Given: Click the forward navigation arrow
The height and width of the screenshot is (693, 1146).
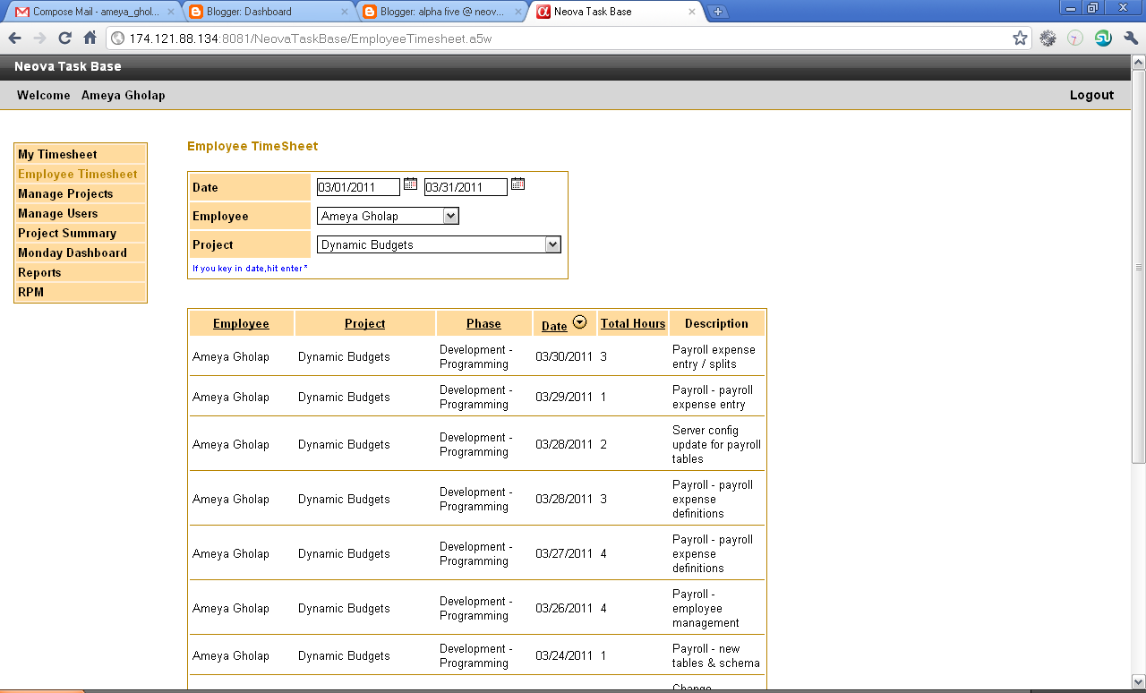Looking at the screenshot, I should [x=39, y=38].
